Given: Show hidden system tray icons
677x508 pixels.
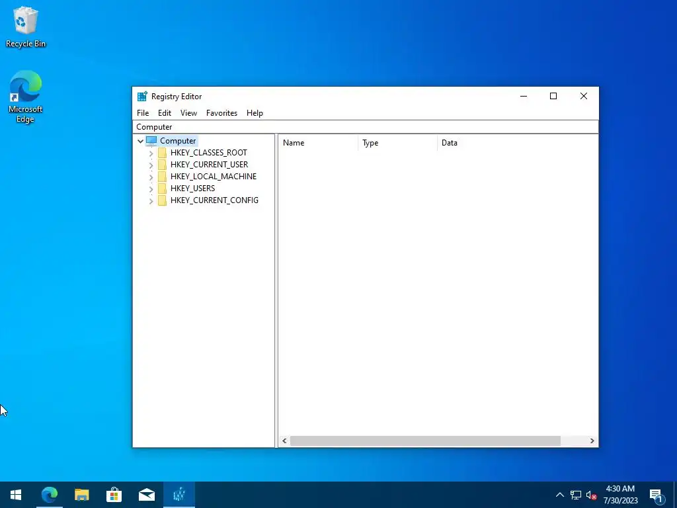Looking at the screenshot, I should tap(559, 495).
